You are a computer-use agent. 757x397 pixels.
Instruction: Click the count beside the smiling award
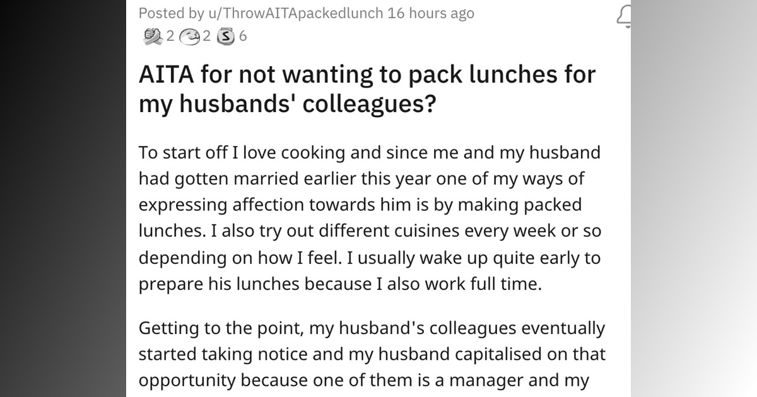coord(206,37)
